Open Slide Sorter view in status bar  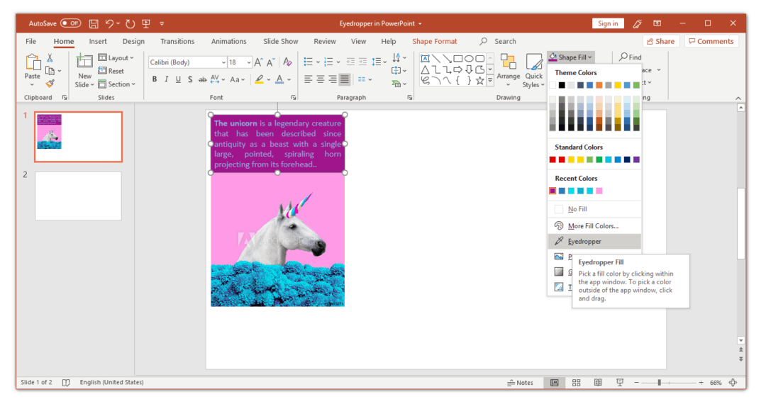[576, 383]
